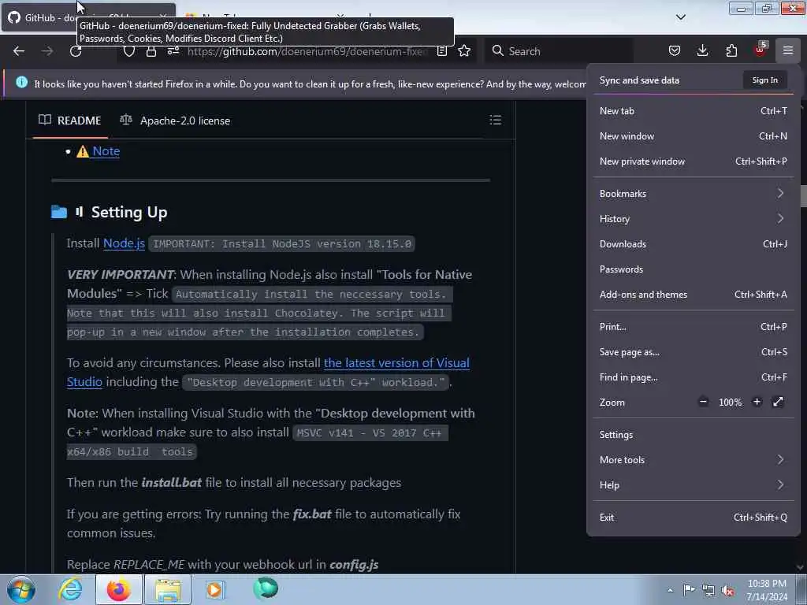807x605 pixels.
Task: Toggle reader view icon in address bar
Action: tap(441, 51)
